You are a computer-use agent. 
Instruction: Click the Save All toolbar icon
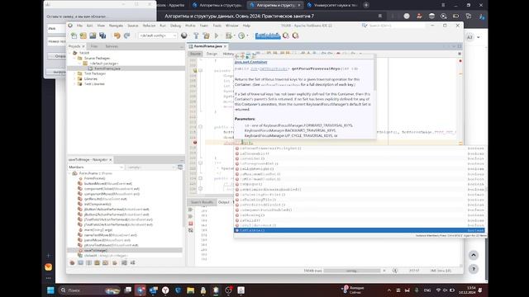pos(102,35)
